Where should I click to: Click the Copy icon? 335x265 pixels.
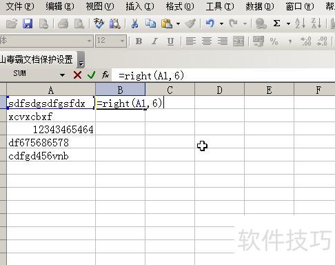tap(150, 23)
